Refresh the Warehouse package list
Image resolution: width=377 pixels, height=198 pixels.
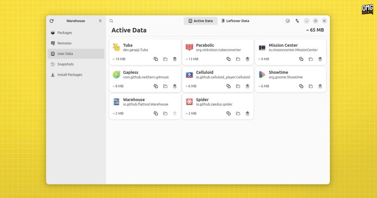[x=52, y=21]
